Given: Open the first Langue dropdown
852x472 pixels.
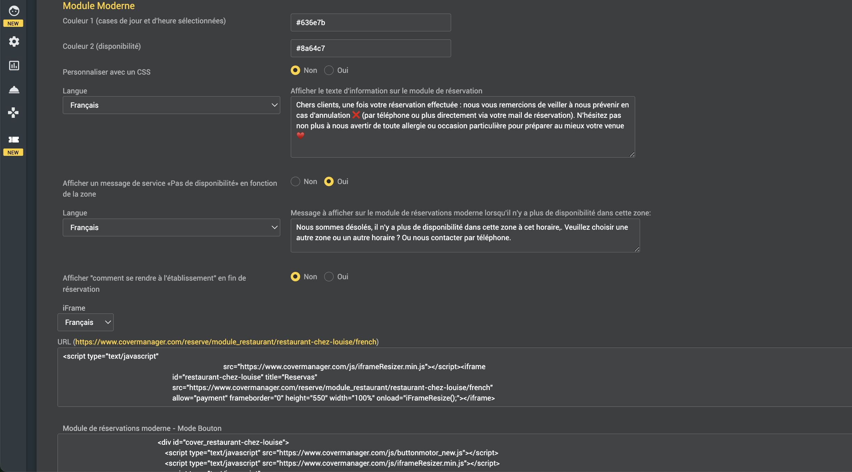Looking at the screenshot, I should [x=171, y=105].
